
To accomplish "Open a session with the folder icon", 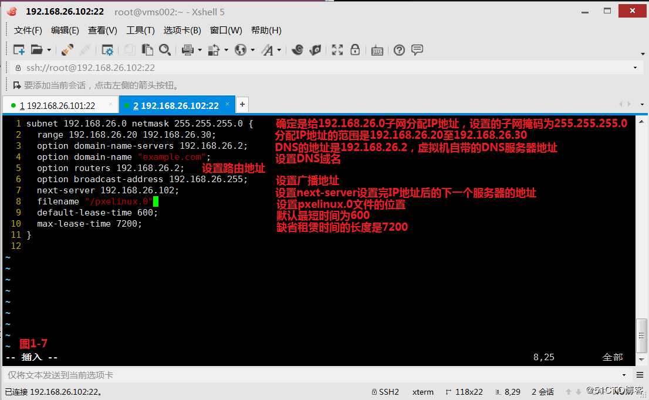I will 37,50.
